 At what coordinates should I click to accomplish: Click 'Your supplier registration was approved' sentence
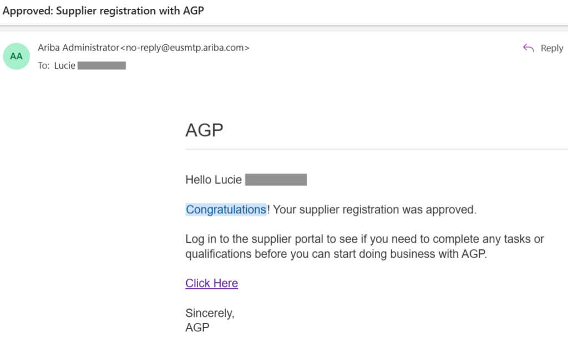pyautogui.click(x=375, y=210)
